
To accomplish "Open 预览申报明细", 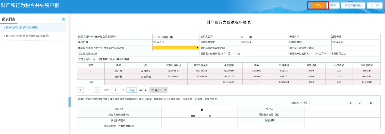I will coord(353,5).
